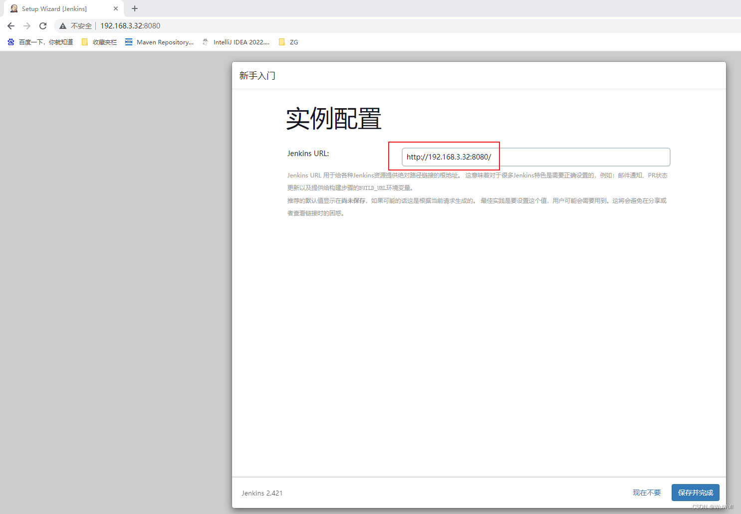Click the paragraph starting "推荐的默认值显示在尚未保存"
The image size is (741, 514).
477,207
